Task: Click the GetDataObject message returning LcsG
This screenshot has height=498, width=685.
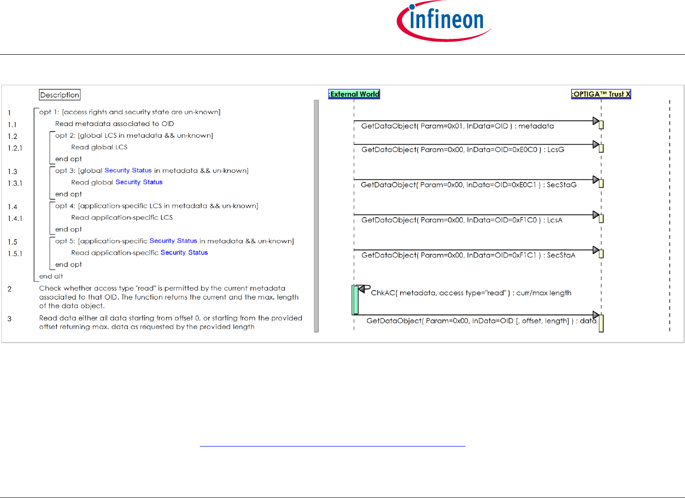Action: coord(463,149)
